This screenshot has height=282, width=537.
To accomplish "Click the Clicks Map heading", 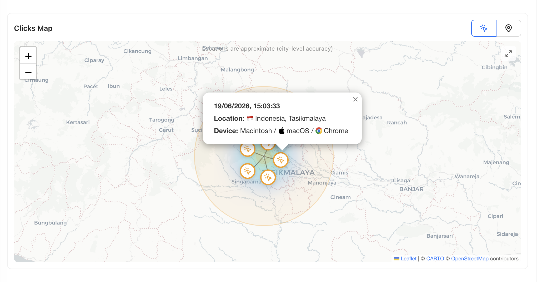I will point(33,28).
